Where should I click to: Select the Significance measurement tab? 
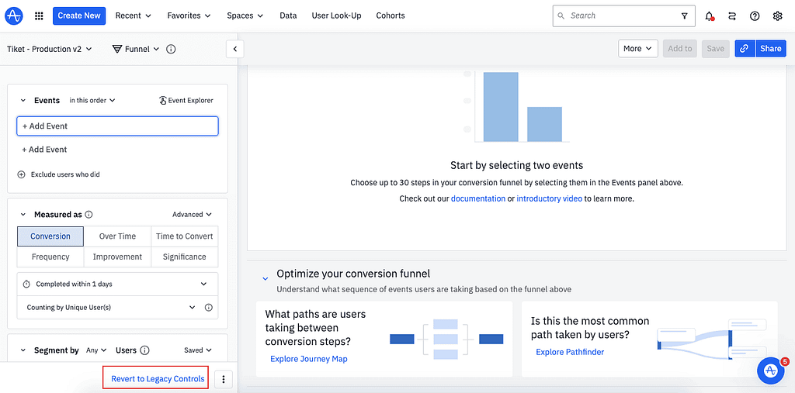coord(185,257)
